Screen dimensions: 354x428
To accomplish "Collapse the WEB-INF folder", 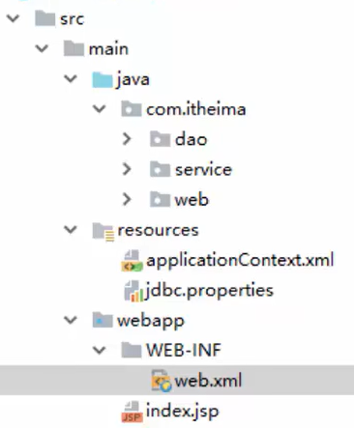I will click(x=100, y=351).
